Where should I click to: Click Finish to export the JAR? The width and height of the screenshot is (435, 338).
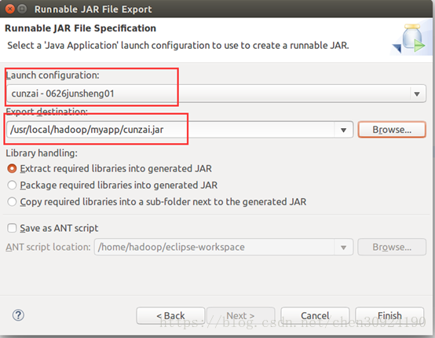tap(389, 315)
